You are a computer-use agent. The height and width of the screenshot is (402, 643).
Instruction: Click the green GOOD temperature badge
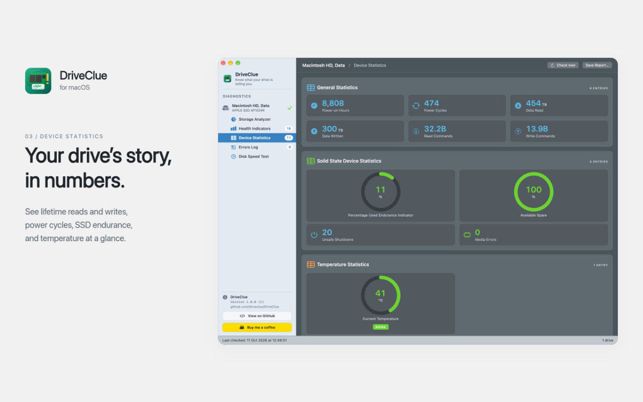pyautogui.click(x=380, y=327)
